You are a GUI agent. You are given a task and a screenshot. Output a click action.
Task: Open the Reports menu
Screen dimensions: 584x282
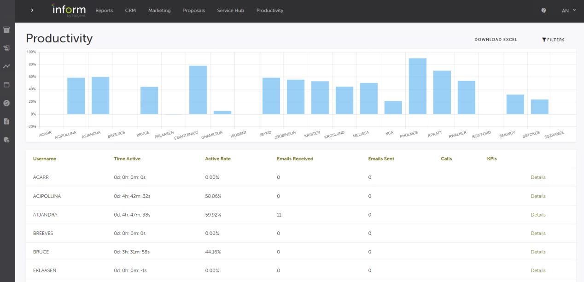pos(104,10)
